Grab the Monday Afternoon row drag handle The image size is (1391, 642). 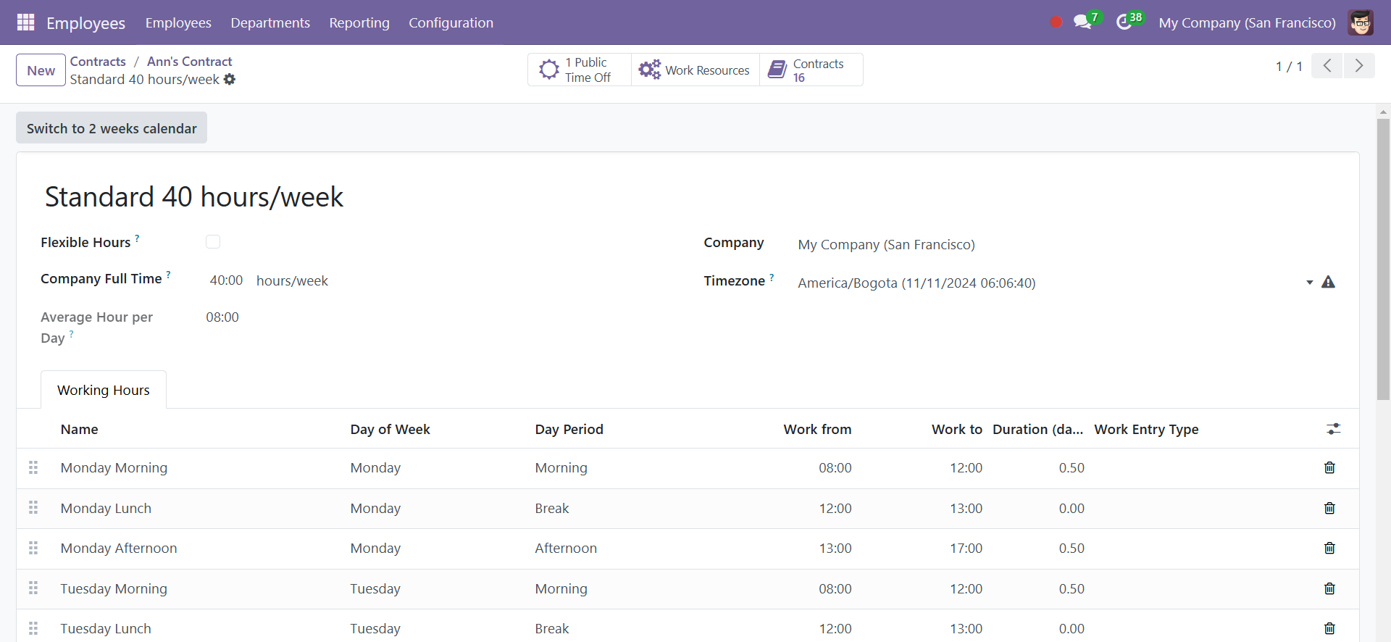[33, 548]
